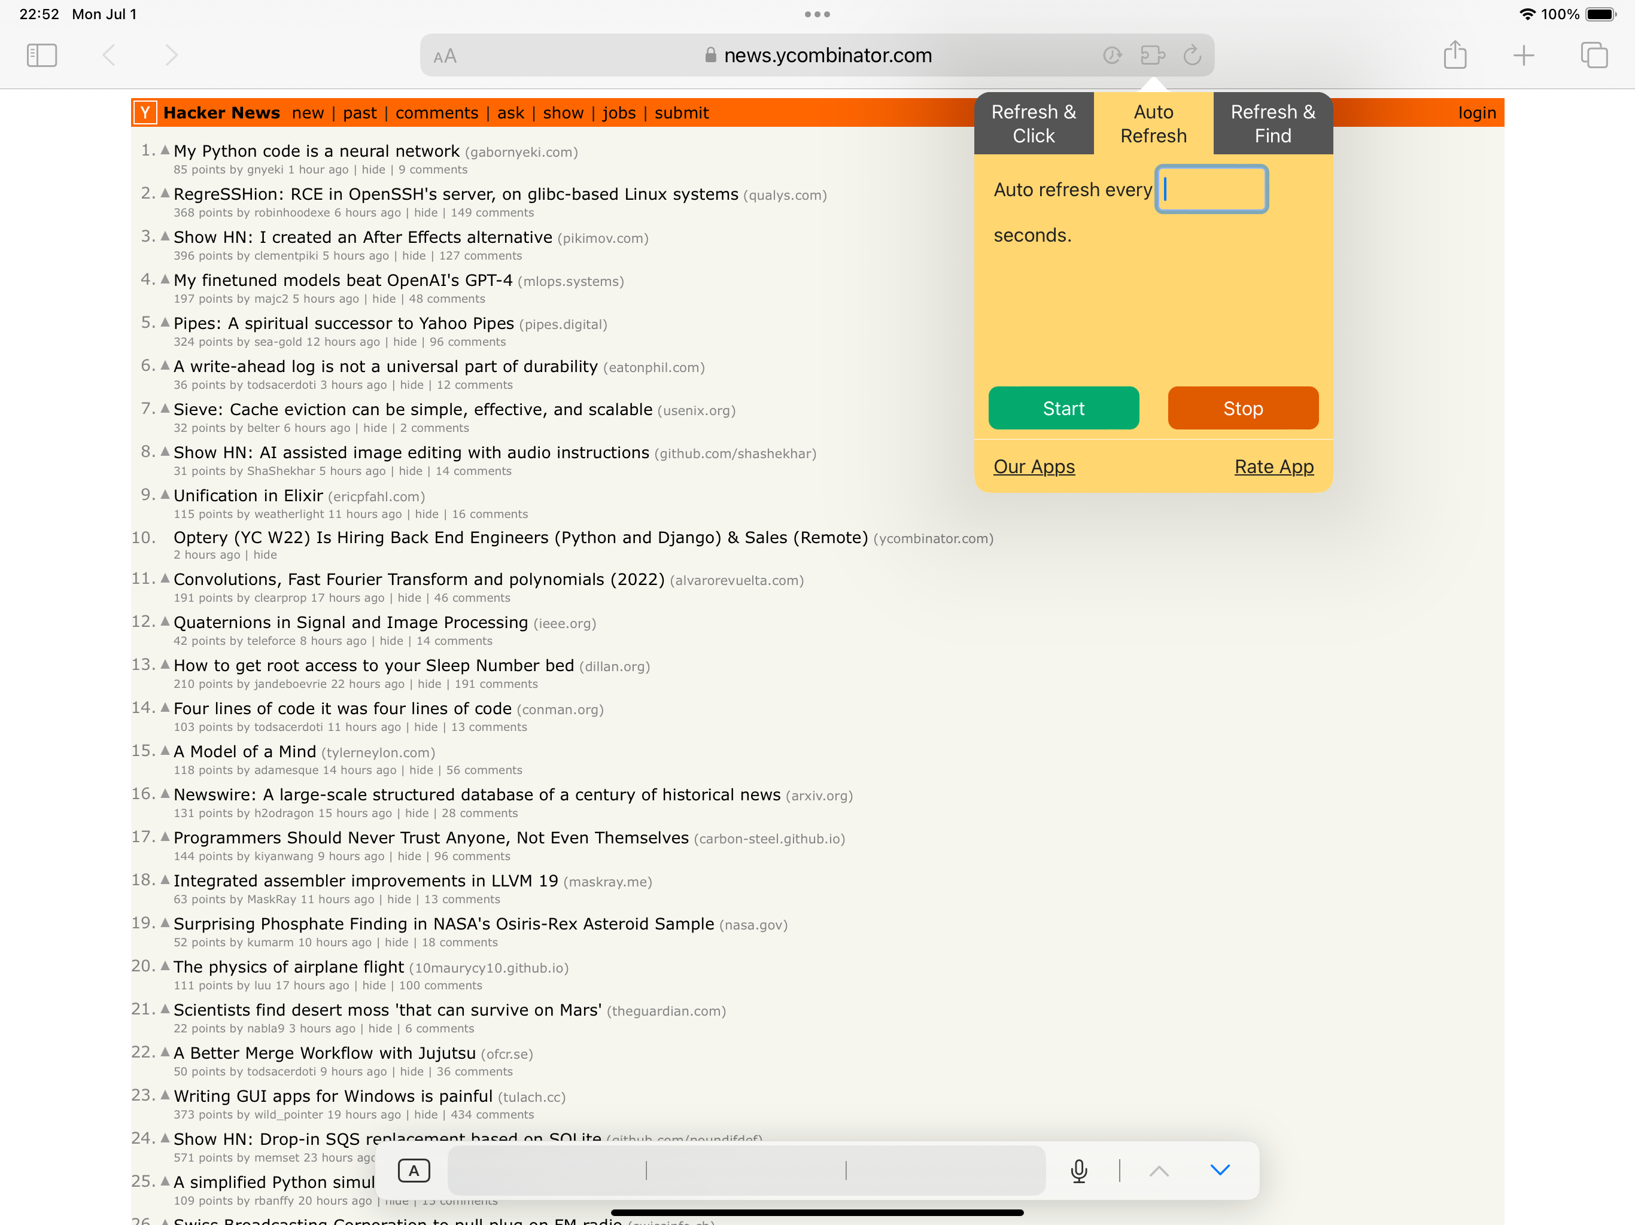Screen dimensions: 1635x1225
Task: Open the Safari sidebar panel icon
Action: (41, 56)
